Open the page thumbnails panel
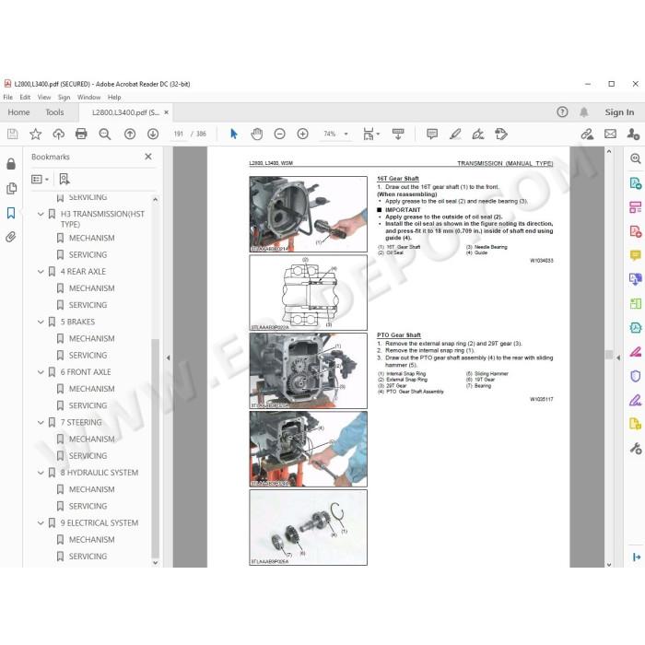 tap(11, 188)
